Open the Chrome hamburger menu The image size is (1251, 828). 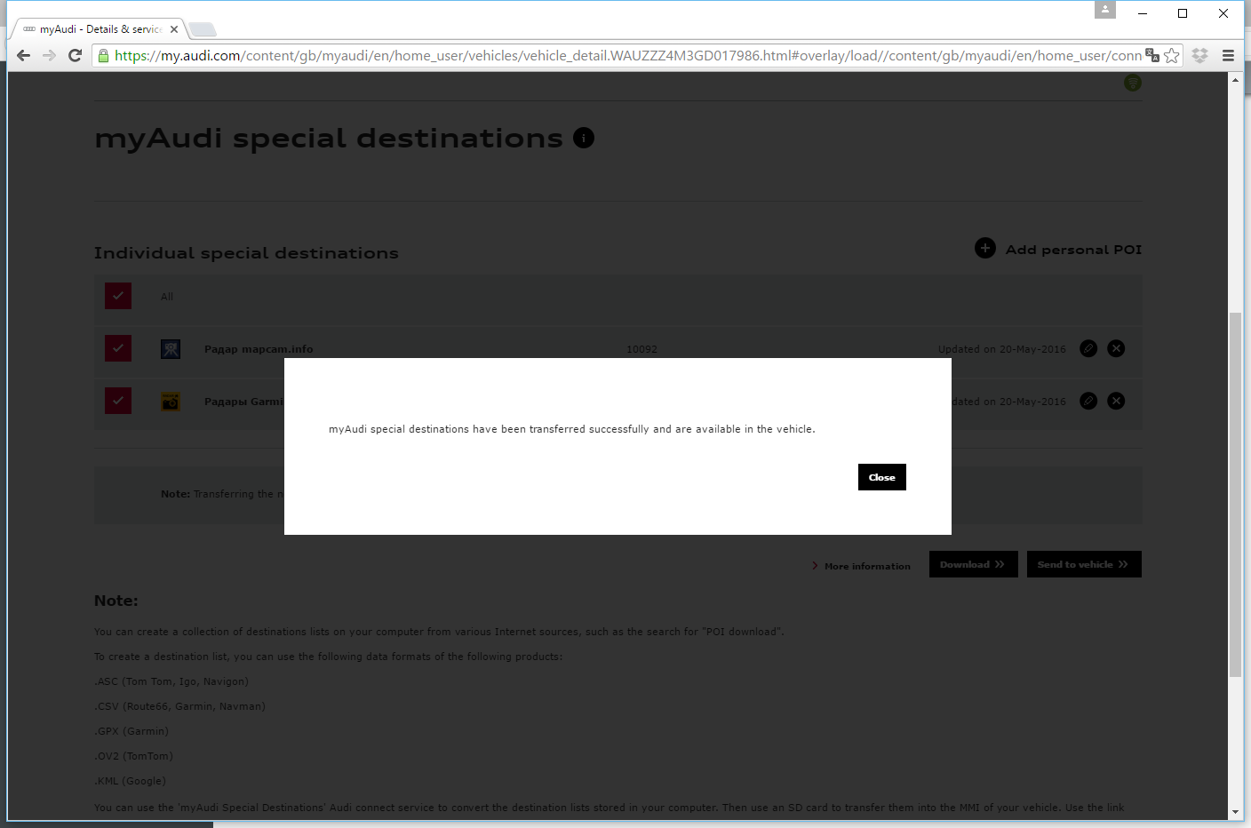click(x=1228, y=55)
